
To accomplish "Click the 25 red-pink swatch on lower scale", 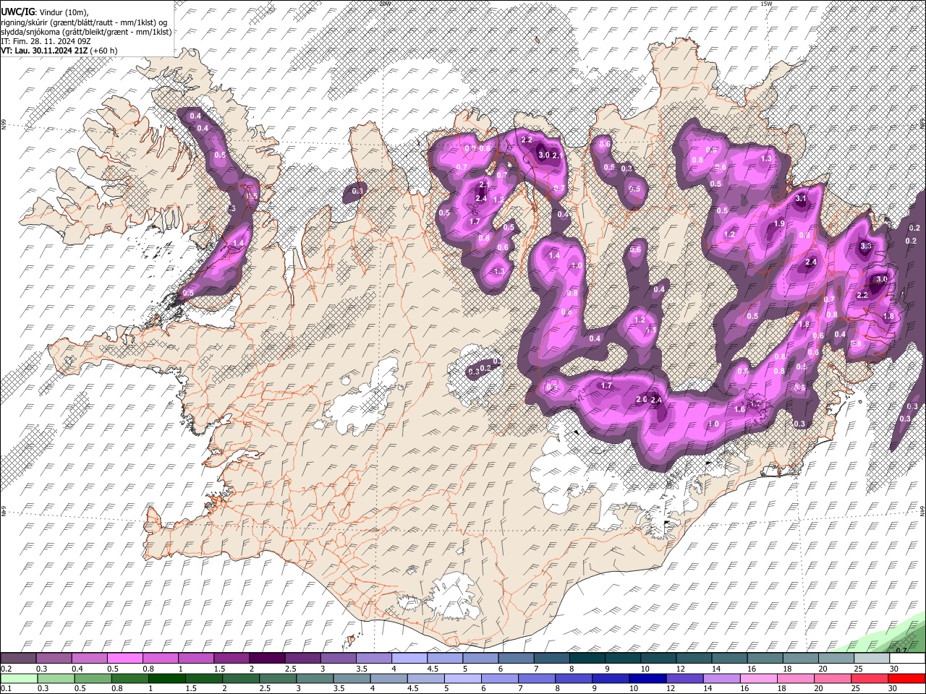I will click(x=870, y=679).
